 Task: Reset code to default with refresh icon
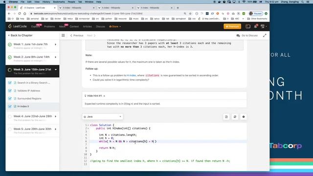point(235,117)
